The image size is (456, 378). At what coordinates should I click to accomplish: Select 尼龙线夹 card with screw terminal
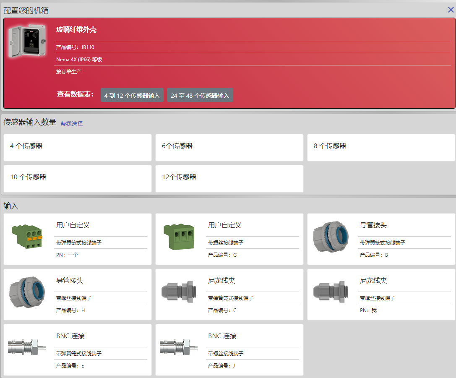click(x=381, y=295)
